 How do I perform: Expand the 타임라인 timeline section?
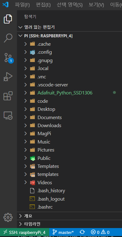[69, 224]
